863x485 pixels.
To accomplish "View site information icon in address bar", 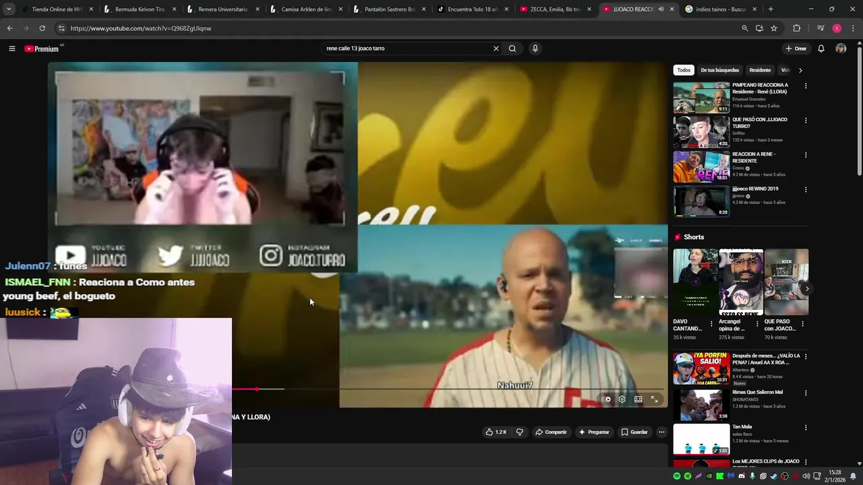I will coord(61,28).
